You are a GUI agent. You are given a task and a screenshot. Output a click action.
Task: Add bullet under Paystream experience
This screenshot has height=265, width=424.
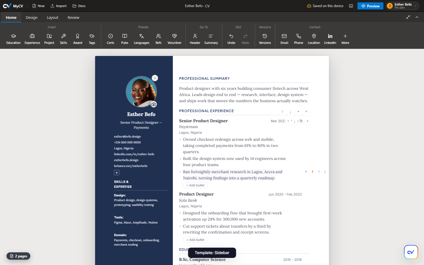[x=195, y=185]
